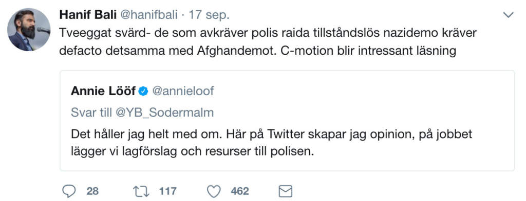This screenshot has height=201, width=526.
Task: Click the 462 likes count
Action: tap(240, 191)
